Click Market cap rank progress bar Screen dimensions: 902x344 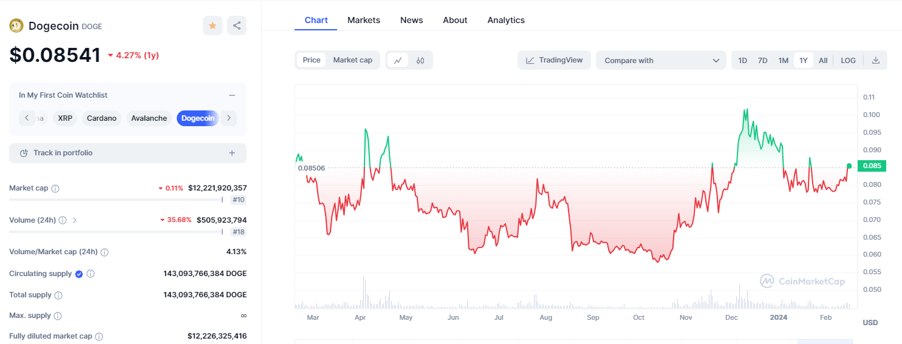point(116,200)
